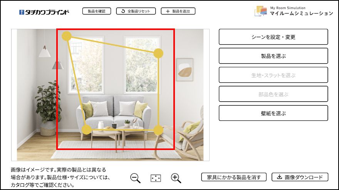Select the top-left yellow corner handle
Image resolution: width=339 pixels, height=190 pixels.
67,36
